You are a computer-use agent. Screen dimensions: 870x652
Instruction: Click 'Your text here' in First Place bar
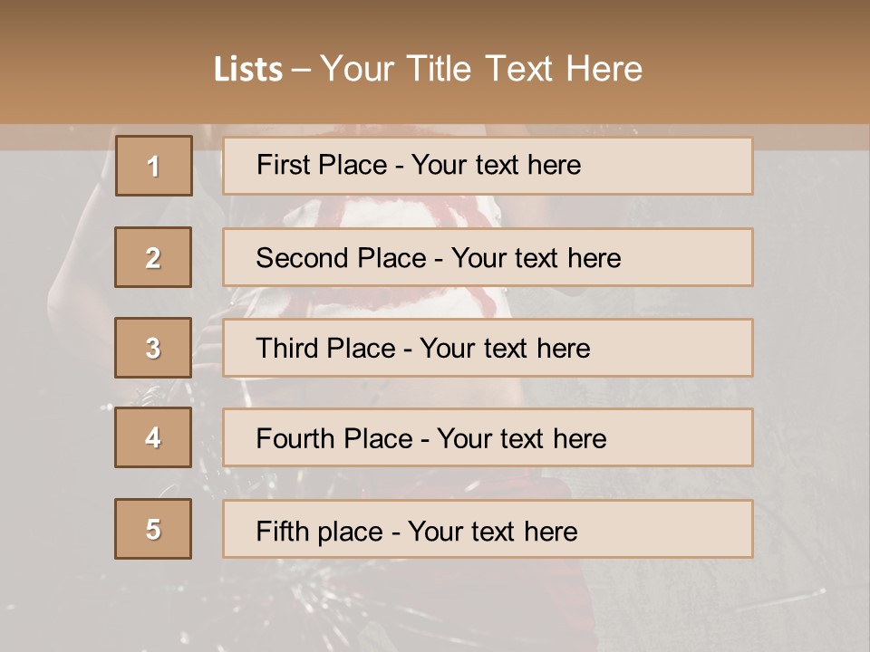pos(496,165)
